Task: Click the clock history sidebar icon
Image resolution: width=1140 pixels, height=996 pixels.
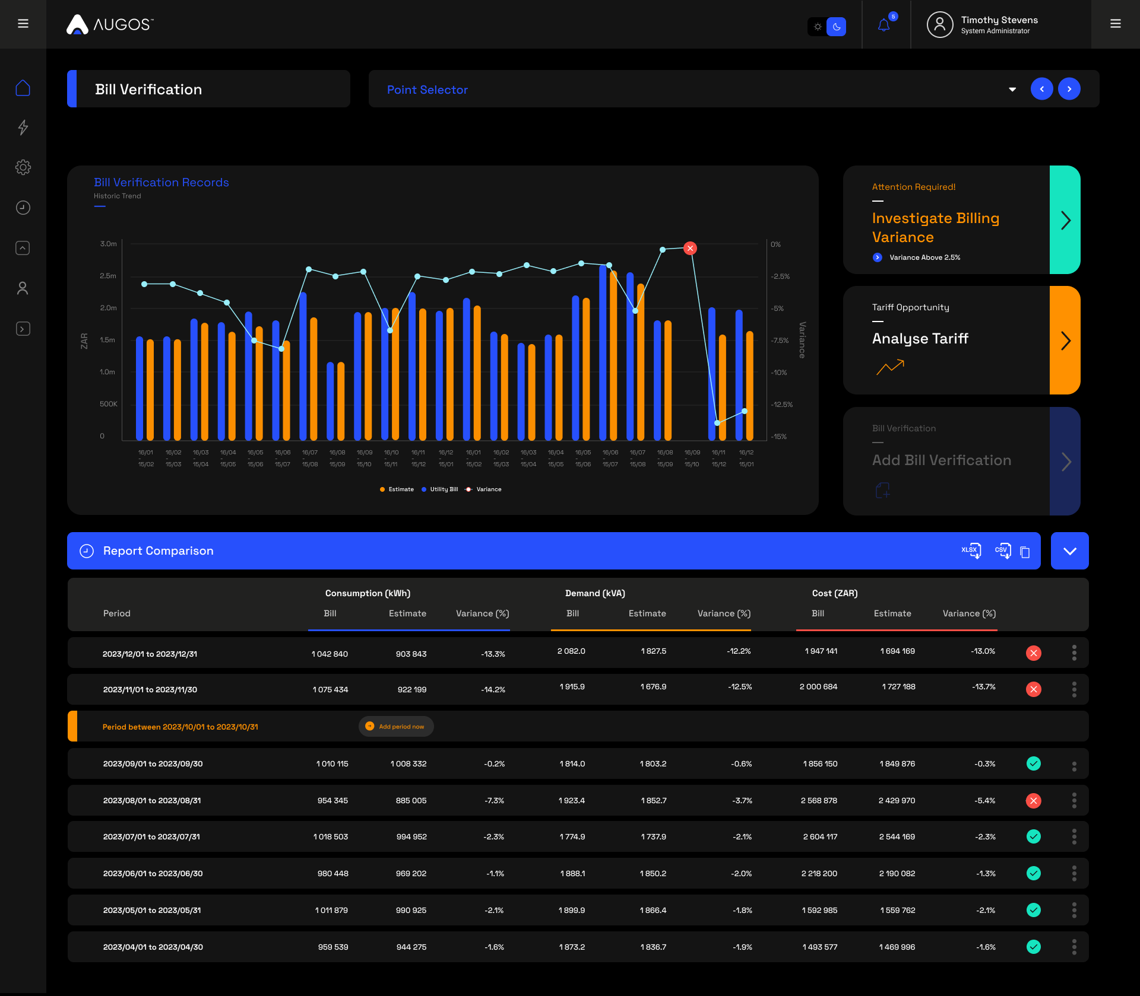Action: pos(23,208)
